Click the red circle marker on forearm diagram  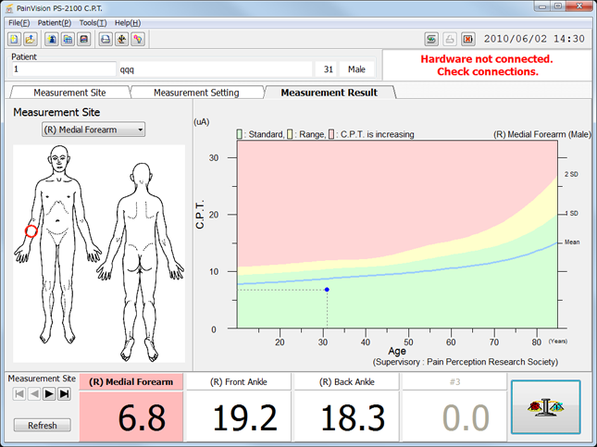click(x=31, y=231)
